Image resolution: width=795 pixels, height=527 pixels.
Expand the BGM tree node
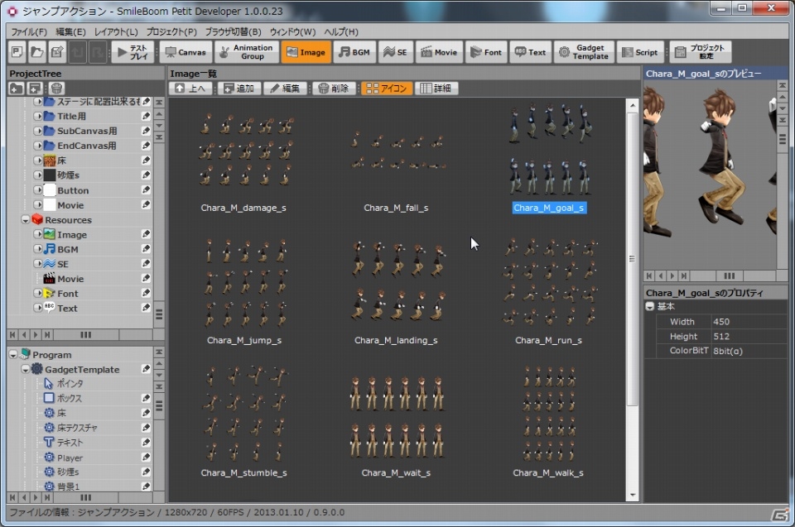38,249
